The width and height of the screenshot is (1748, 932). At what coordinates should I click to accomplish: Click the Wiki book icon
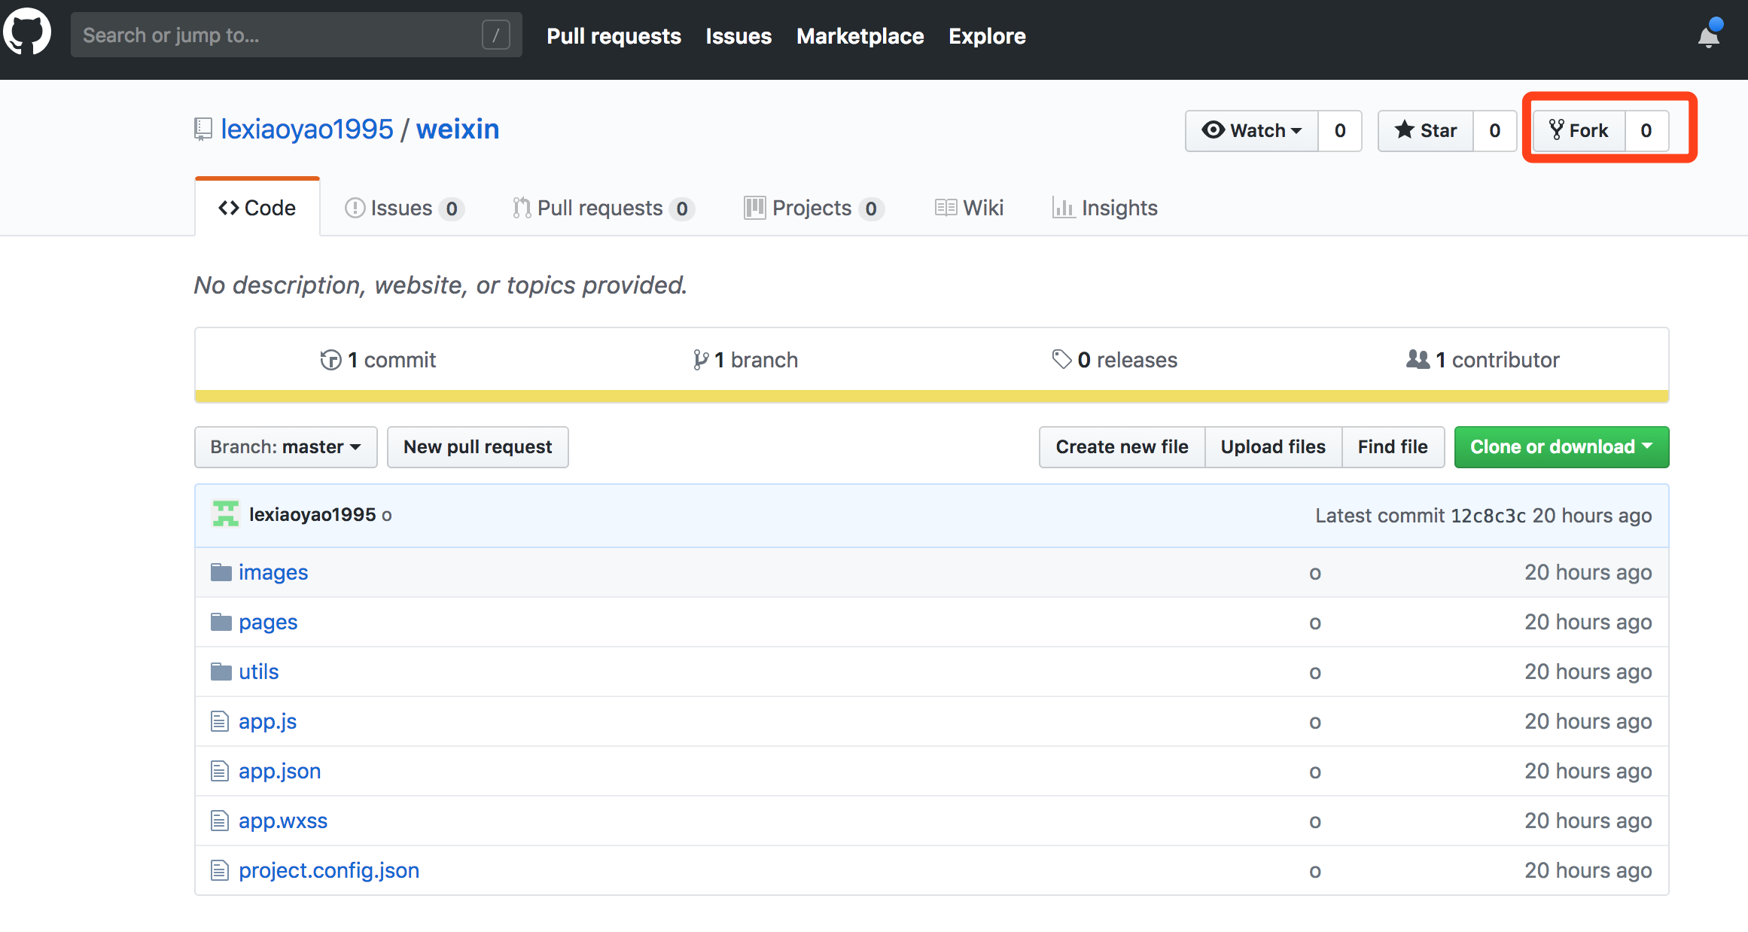946,208
